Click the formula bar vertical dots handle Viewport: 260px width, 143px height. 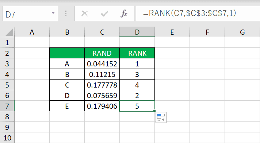[x=66, y=13]
